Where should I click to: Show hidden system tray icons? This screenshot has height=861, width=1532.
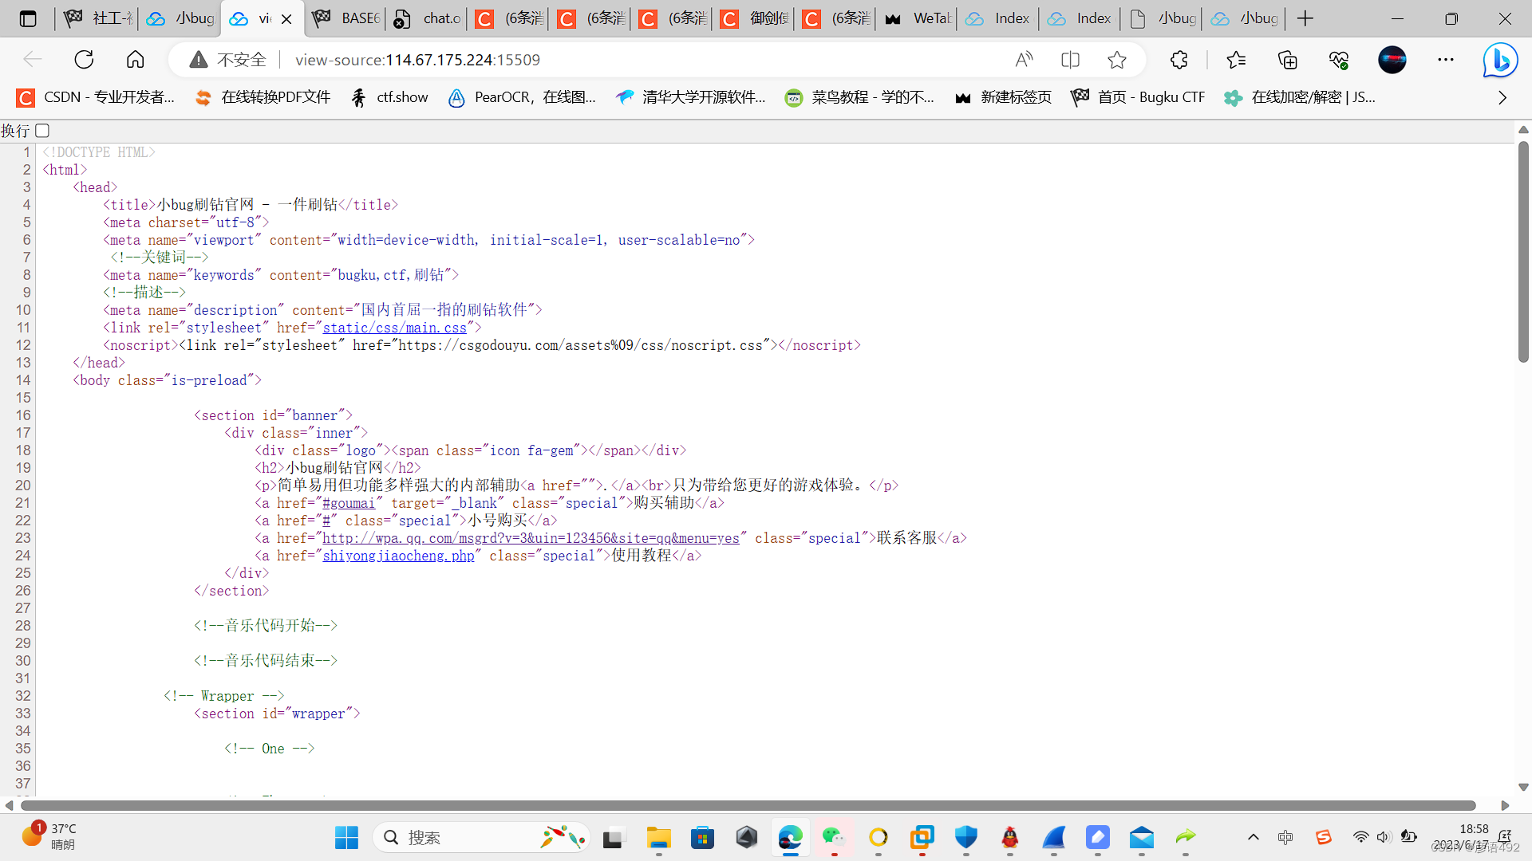[x=1253, y=837]
